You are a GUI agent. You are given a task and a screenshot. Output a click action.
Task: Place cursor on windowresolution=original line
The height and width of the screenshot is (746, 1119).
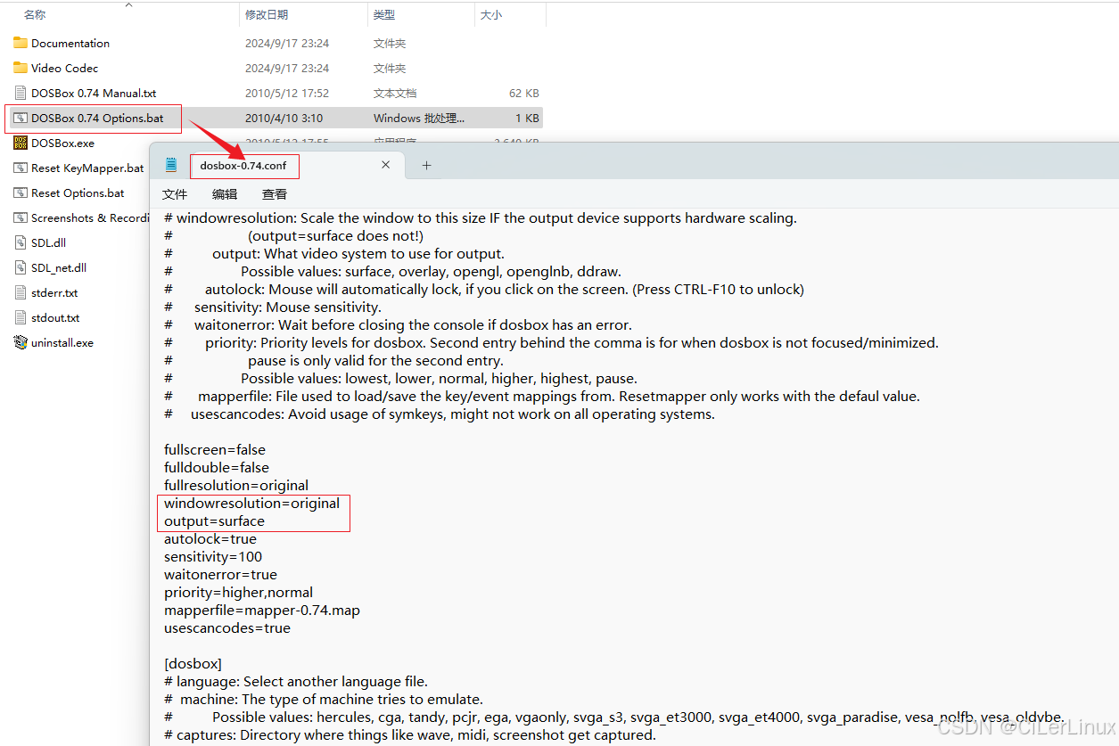pos(251,503)
